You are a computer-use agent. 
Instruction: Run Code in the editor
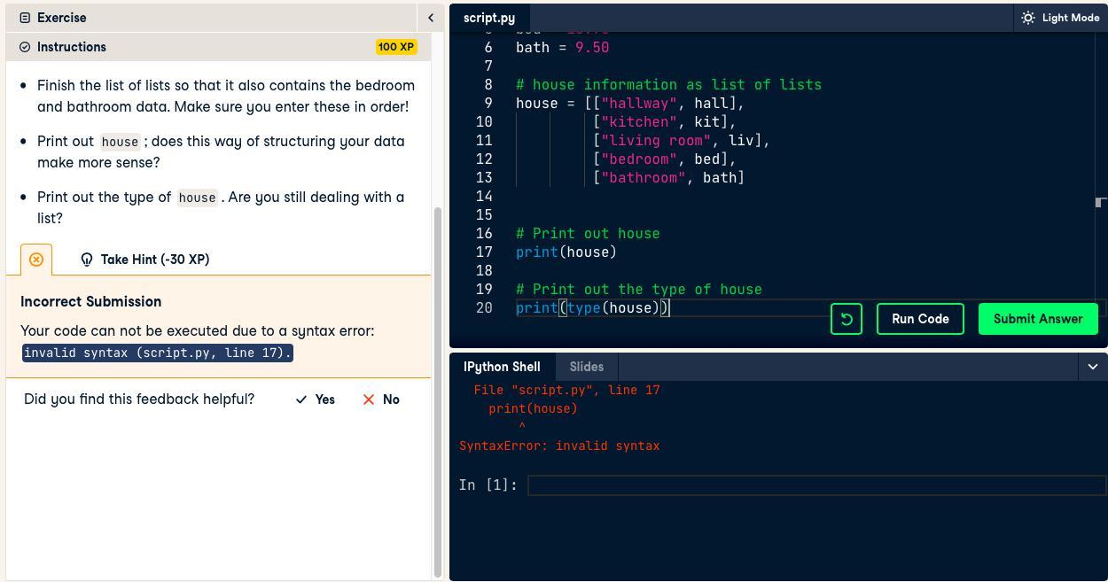tap(920, 319)
